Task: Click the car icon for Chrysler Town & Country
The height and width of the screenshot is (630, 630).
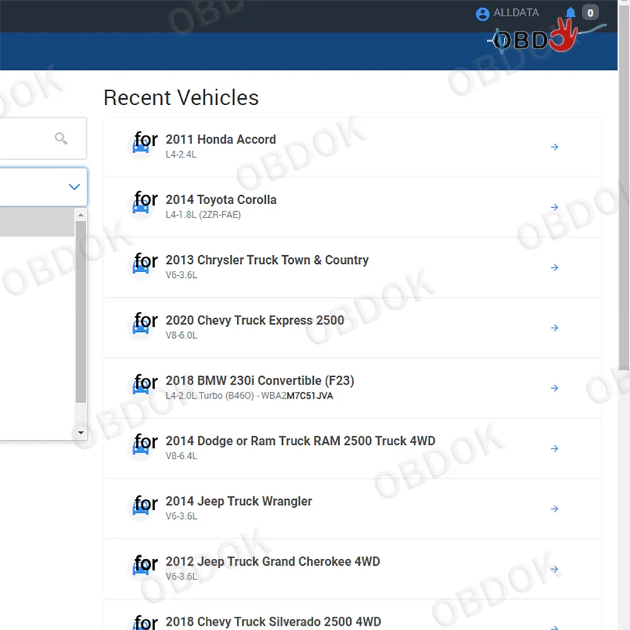Action: (141, 268)
